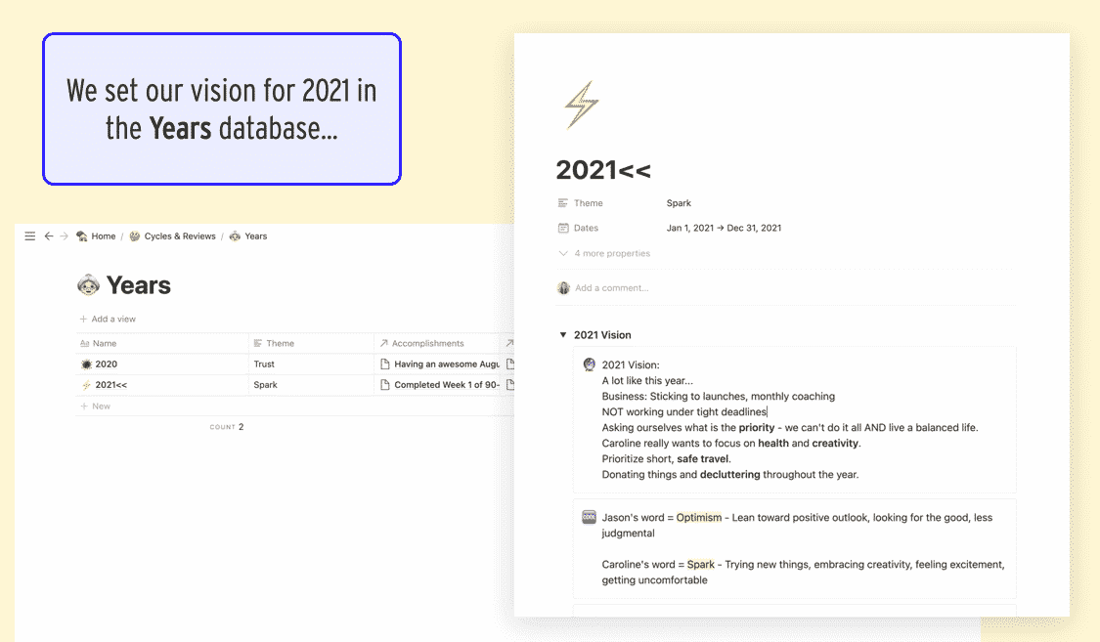The image size is (1100, 642).
Task: Collapse the 2021 Vision toggle triangle
Action: point(562,335)
